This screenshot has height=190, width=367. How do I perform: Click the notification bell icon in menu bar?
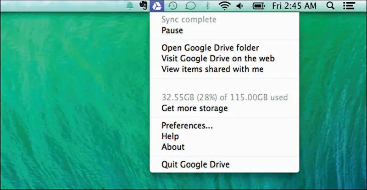[x=130, y=6]
